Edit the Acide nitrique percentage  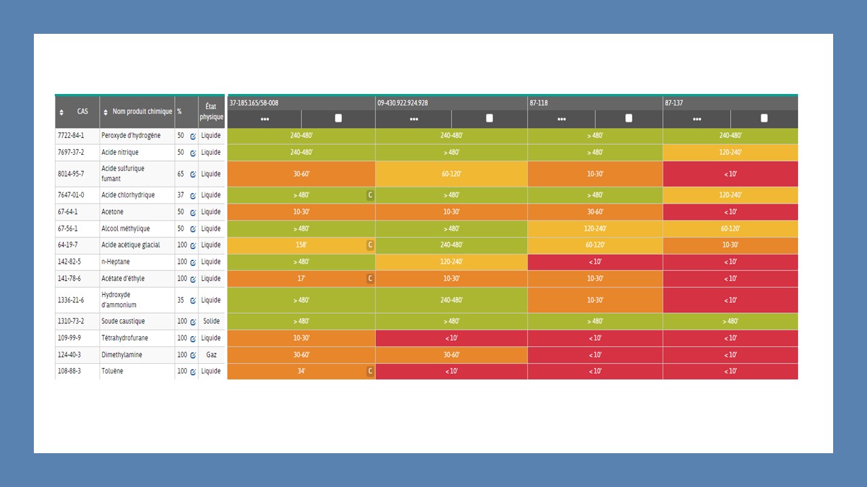pos(192,153)
